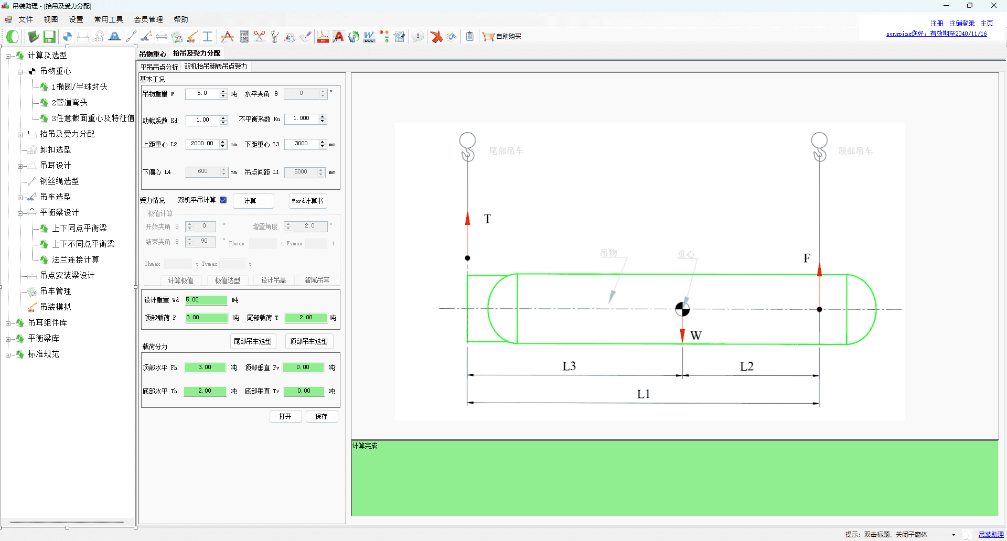1007x541 pixels.
Task: Click the clipboard icon in toolbar
Action: point(469,37)
